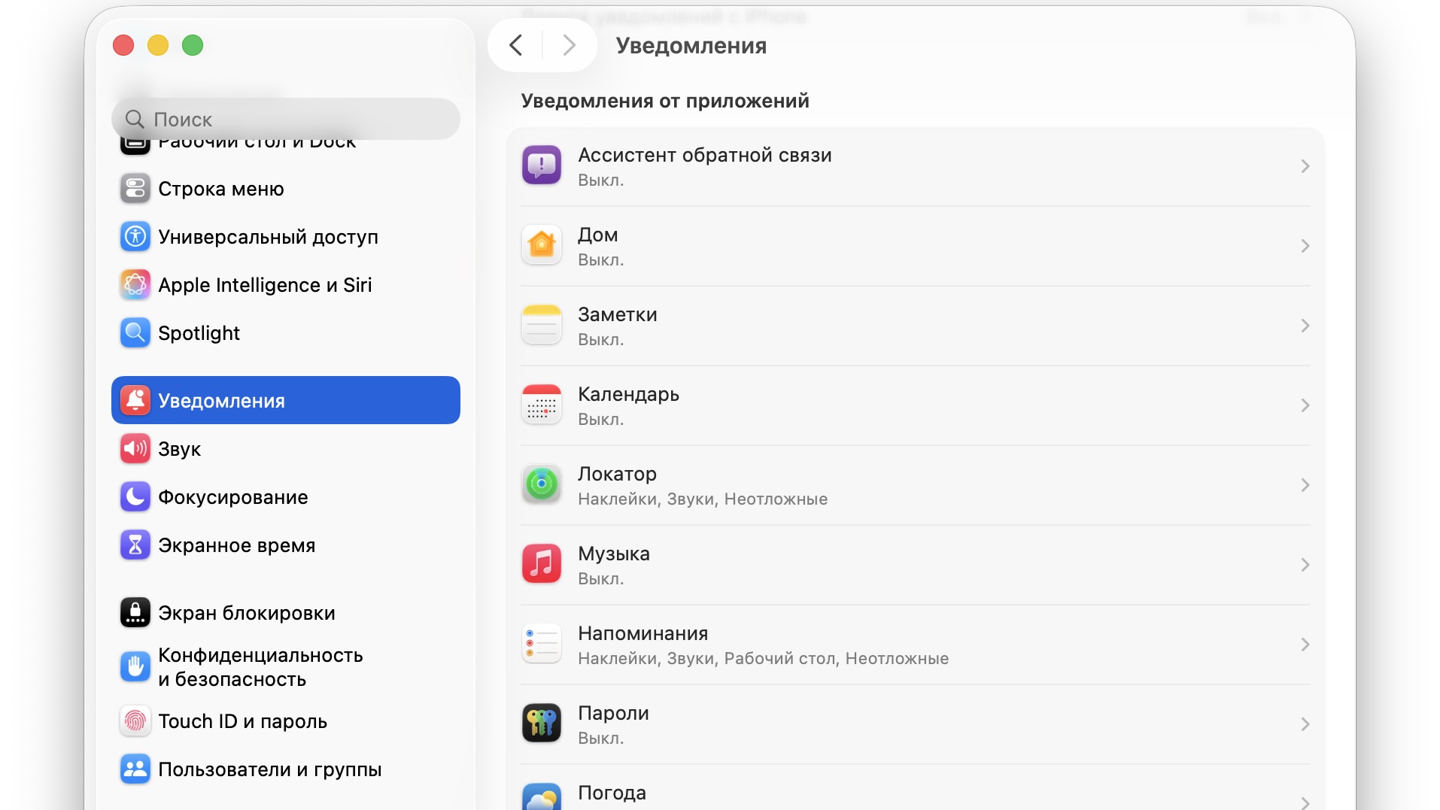
Task: Go forward with the right arrow button
Action: pyautogui.click(x=570, y=45)
